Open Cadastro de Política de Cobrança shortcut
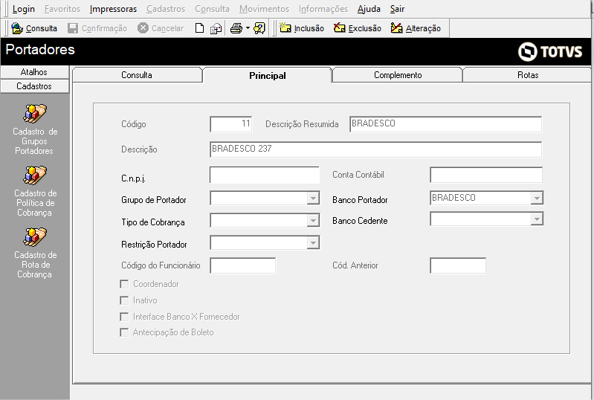The width and height of the screenshot is (594, 400). (35, 191)
